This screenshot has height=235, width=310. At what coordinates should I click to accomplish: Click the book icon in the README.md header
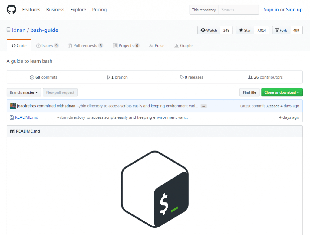12,131
